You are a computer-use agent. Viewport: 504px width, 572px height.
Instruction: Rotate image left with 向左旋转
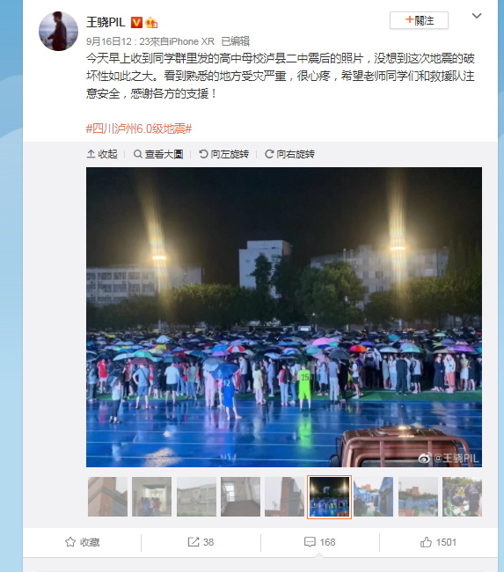click(224, 154)
